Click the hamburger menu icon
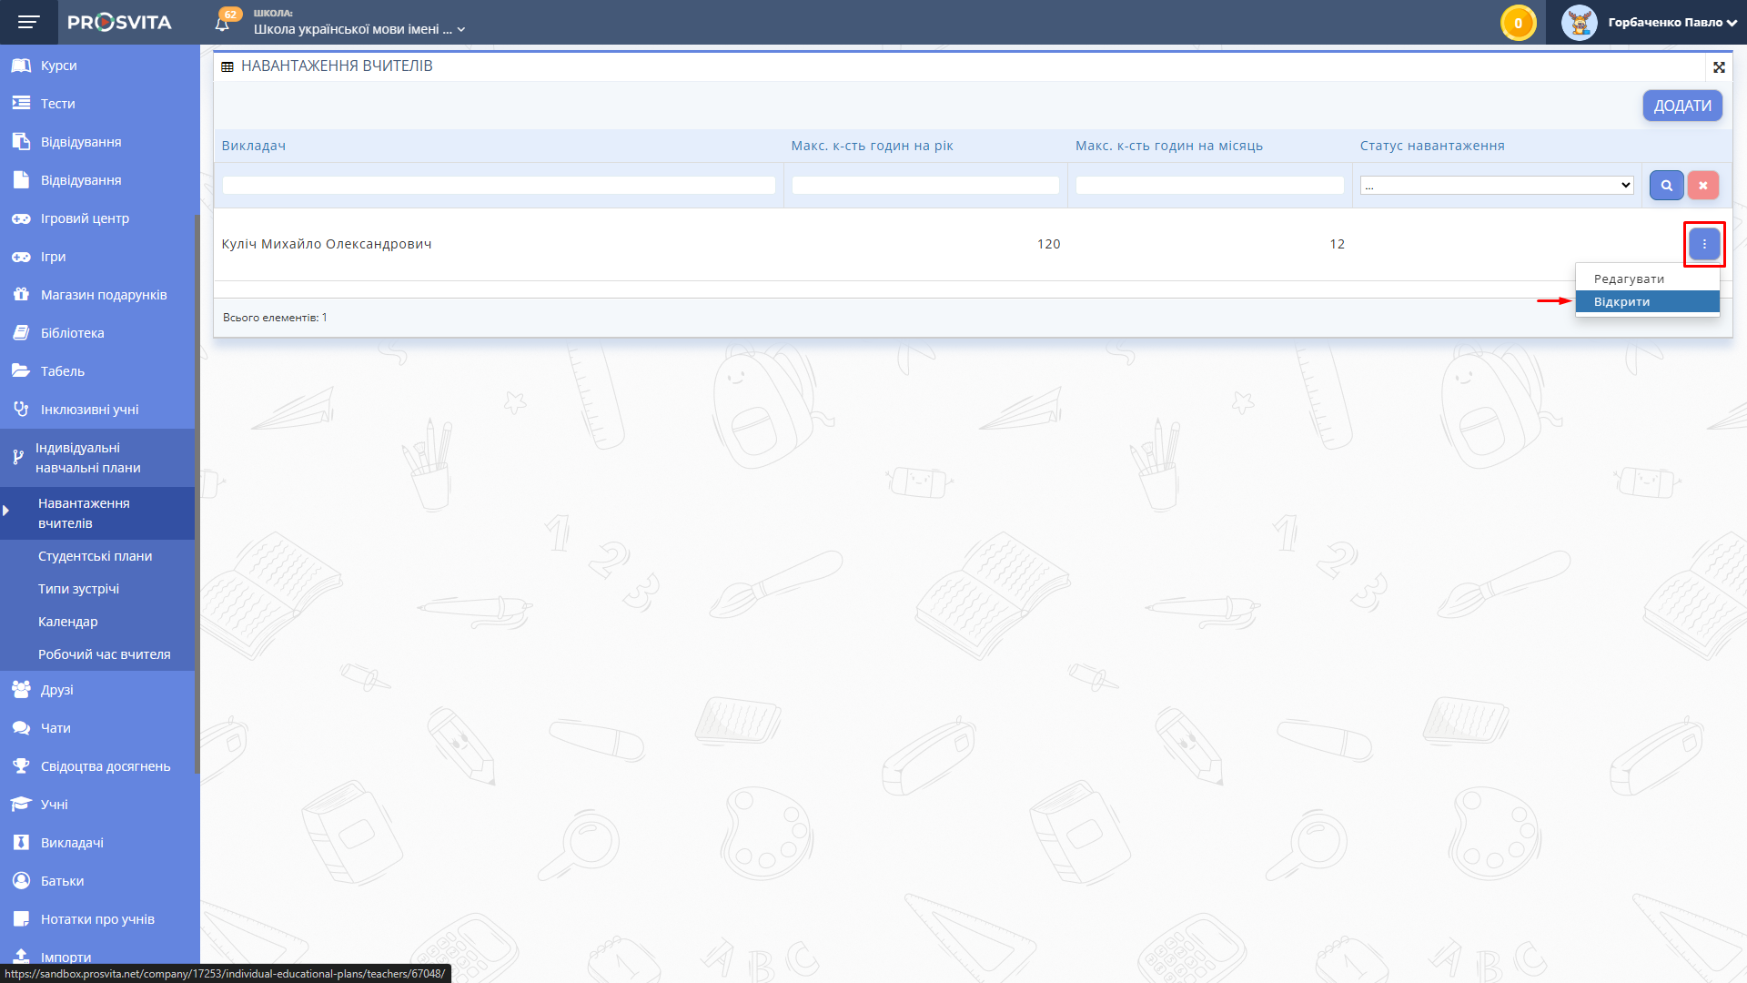 tap(28, 22)
